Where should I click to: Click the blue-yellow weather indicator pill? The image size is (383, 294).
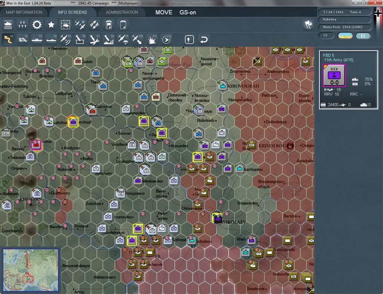345,36
